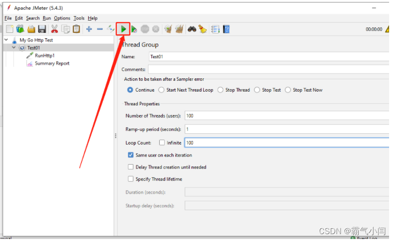Select Test01 thread group in tree
This screenshot has height=240, width=393.
tap(34, 48)
